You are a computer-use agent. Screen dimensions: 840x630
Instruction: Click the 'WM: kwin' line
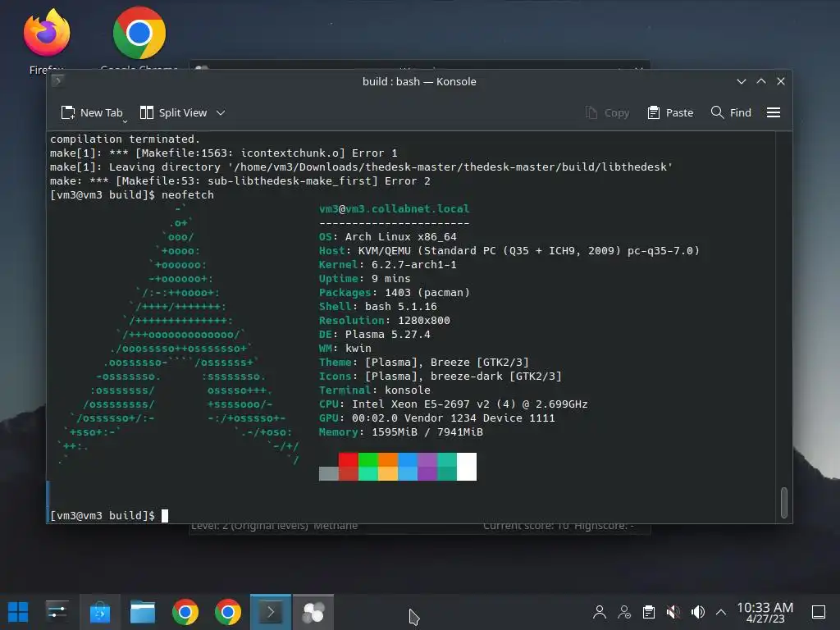(x=345, y=348)
